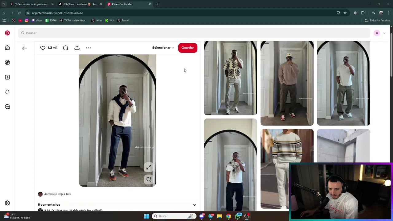This screenshot has width=393, height=221.
Task: Open the Kick bookmark
Action: pos(110,20)
